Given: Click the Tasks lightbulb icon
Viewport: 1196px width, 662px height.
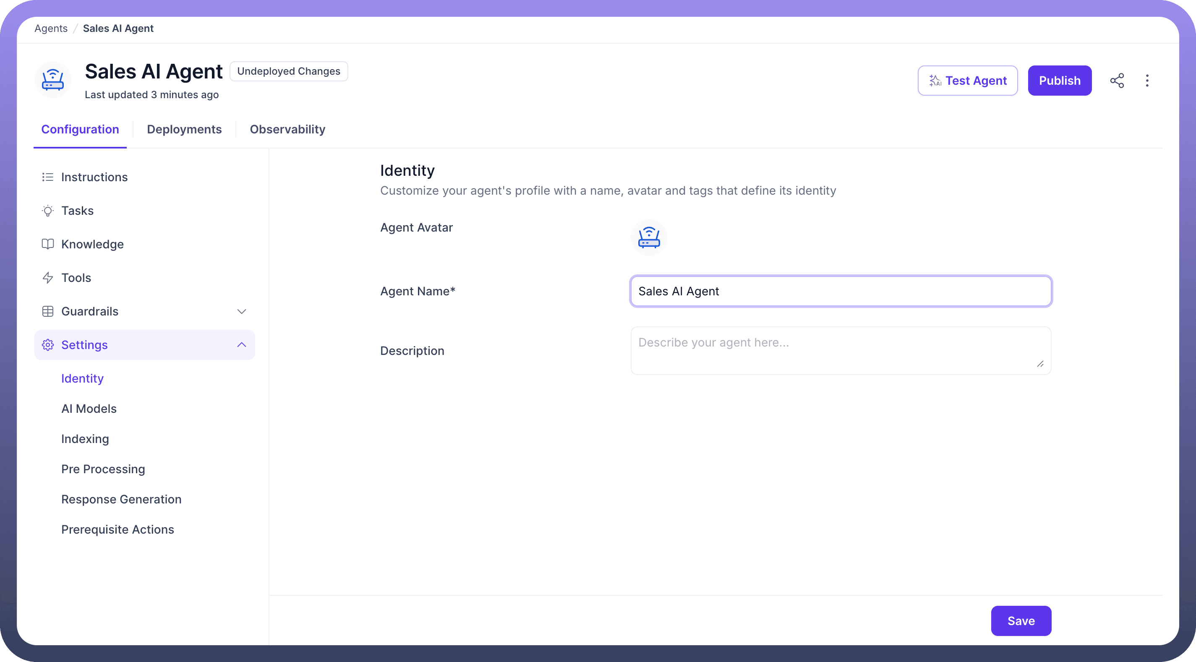Looking at the screenshot, I should coord(47,211).
